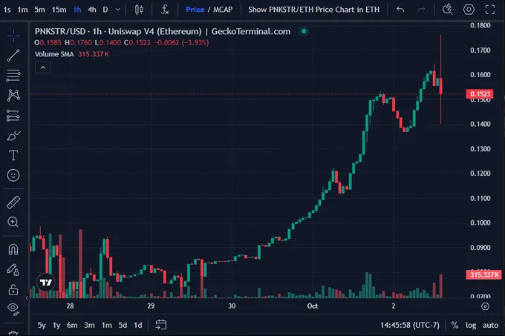The image size is (505, 336).
Task: Expand the timeframe dropdown arrow
Action: point(118,10)
